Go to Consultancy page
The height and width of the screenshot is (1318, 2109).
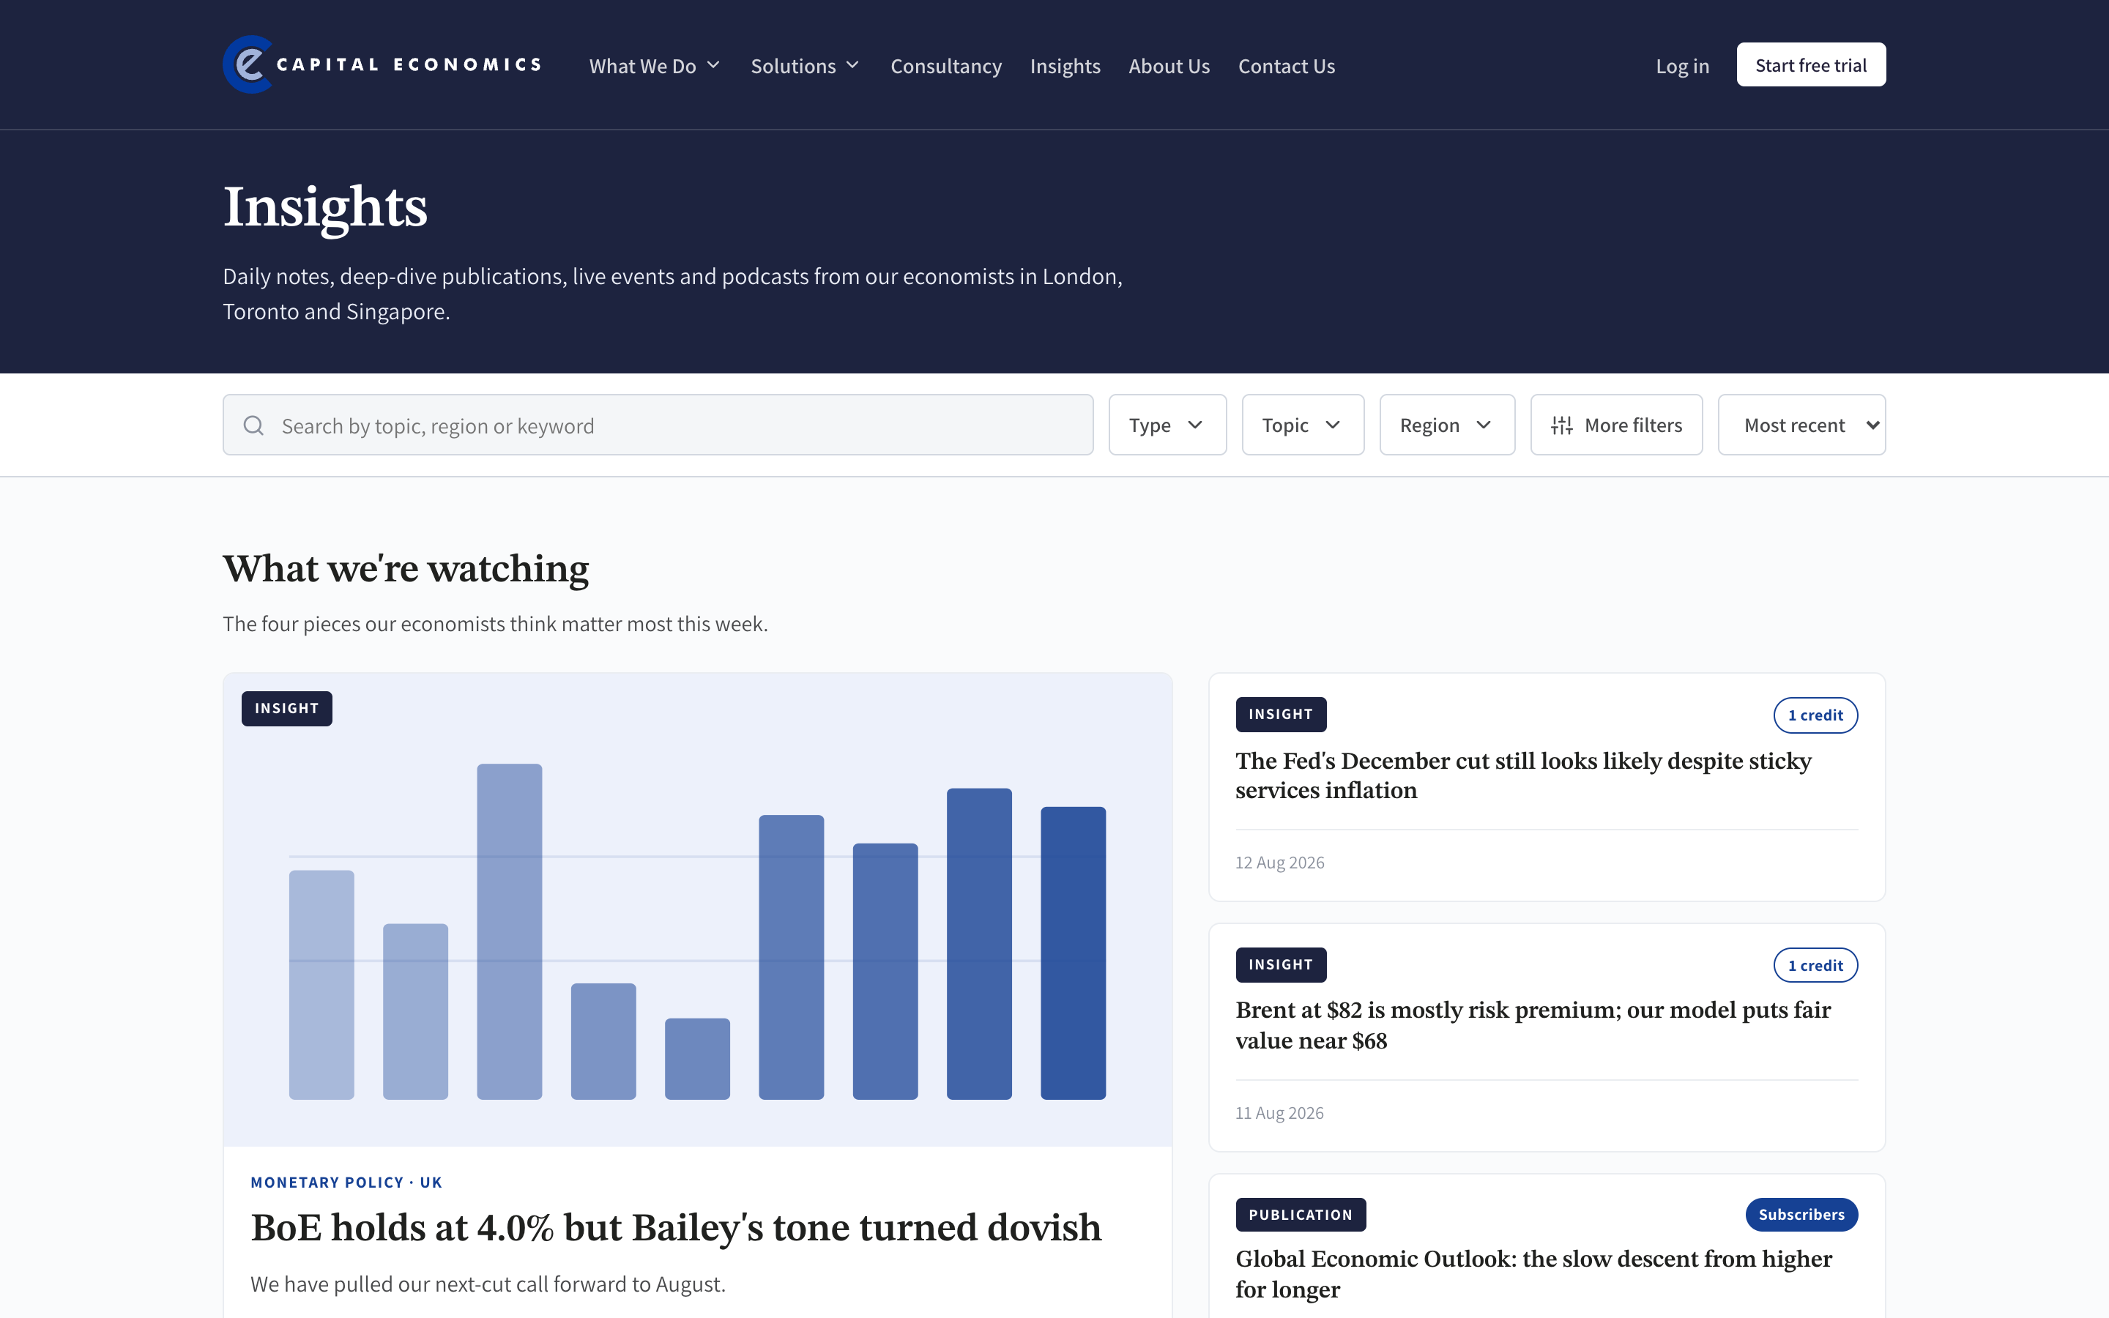(x=945, y=66)
